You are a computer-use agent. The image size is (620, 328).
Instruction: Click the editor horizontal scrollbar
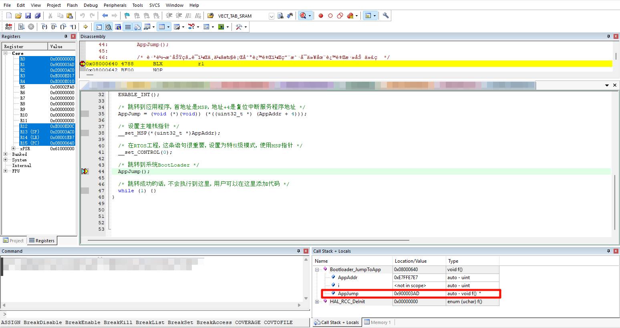coord(248,240)
